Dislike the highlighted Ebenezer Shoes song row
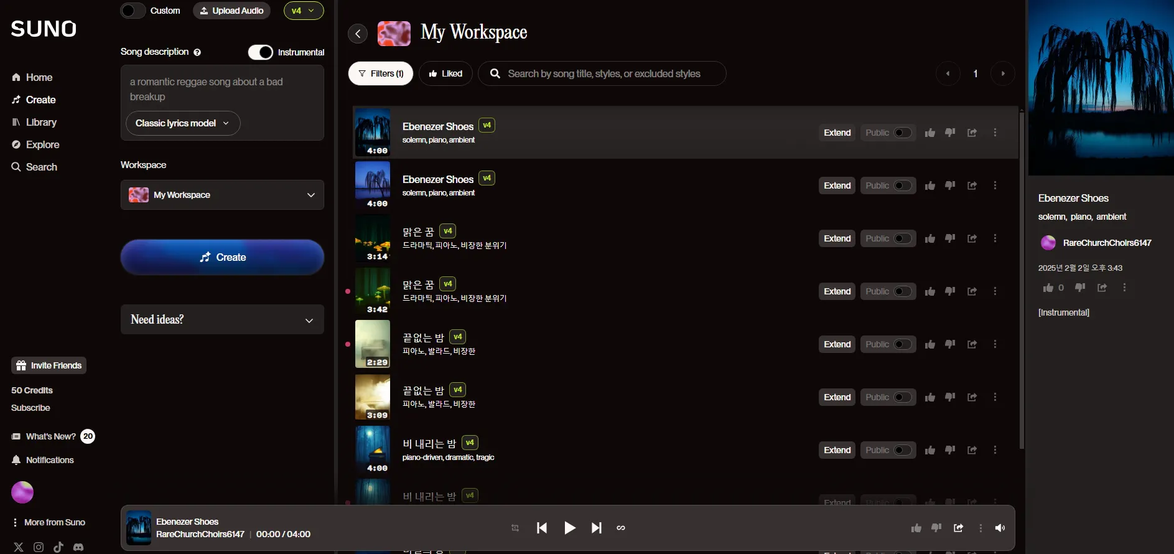Image resolution: width=1174 pixels, height=554 pixels. tap(950, 133)
